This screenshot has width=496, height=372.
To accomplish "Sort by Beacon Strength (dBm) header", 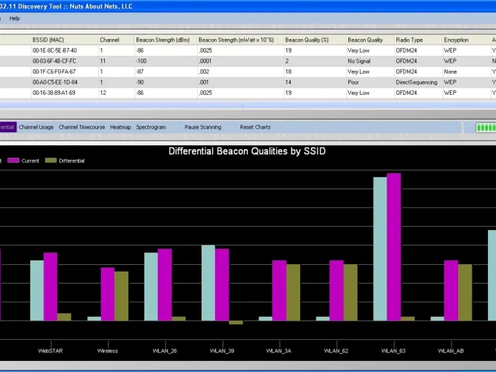I will click(166, 40).
